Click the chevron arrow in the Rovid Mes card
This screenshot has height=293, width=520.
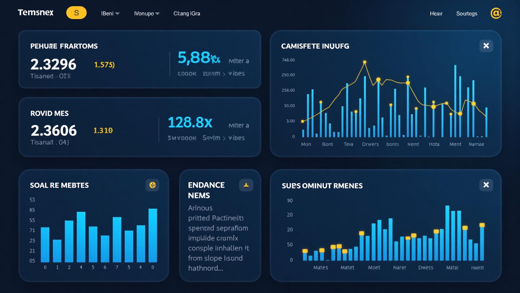(224, 138)
